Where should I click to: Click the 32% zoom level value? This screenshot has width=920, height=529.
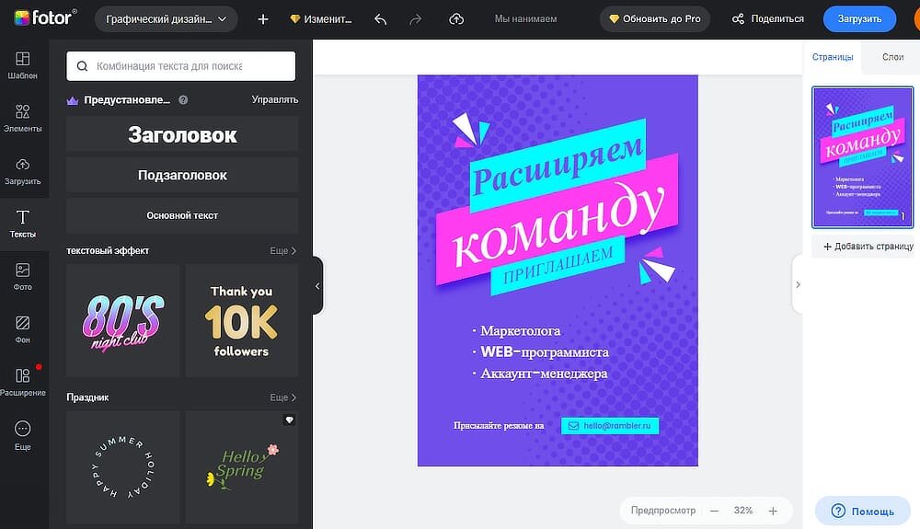[x=742, y=511]
